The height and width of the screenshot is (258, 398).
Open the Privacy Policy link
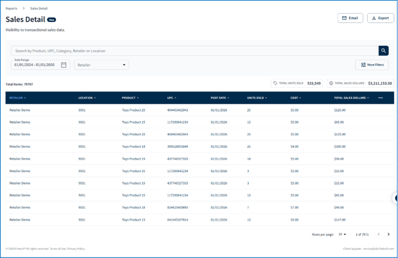point(77,249)
